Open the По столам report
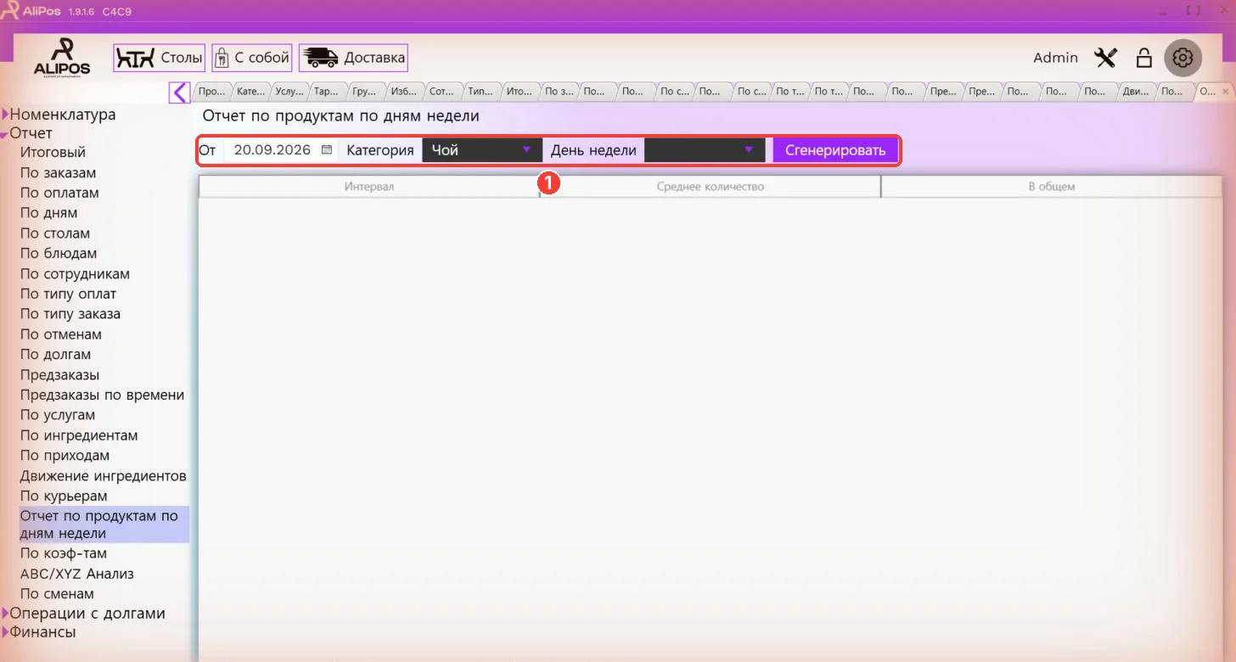 tap(55, 233)
